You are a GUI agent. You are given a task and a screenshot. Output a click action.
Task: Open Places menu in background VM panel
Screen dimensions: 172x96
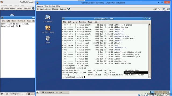pyautogui.click(x=19, y=8)
